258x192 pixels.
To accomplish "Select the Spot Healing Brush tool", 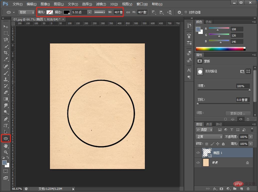I will coord(6,66).
